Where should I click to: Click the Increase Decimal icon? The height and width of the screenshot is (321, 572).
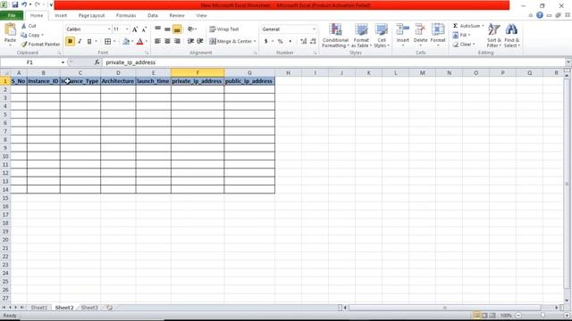point(304,42)
